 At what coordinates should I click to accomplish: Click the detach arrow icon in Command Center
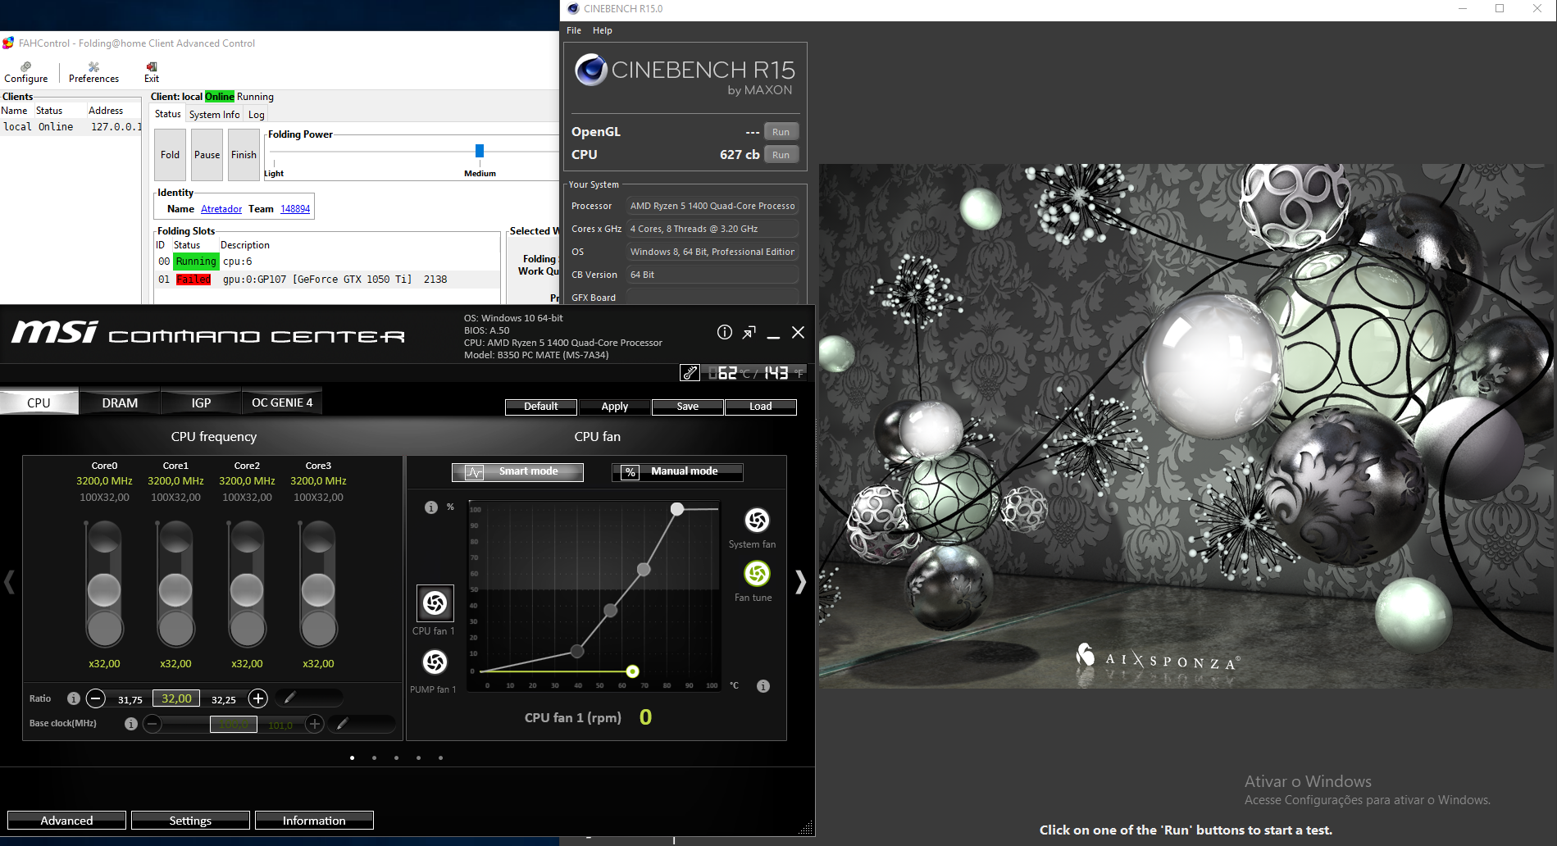[x=749, y=332]
